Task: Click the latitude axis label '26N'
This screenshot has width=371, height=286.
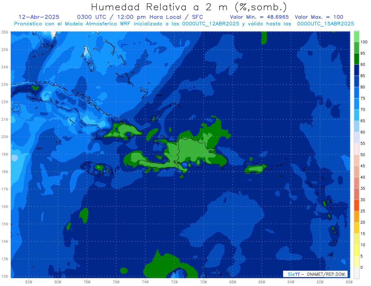Action: 4,32
